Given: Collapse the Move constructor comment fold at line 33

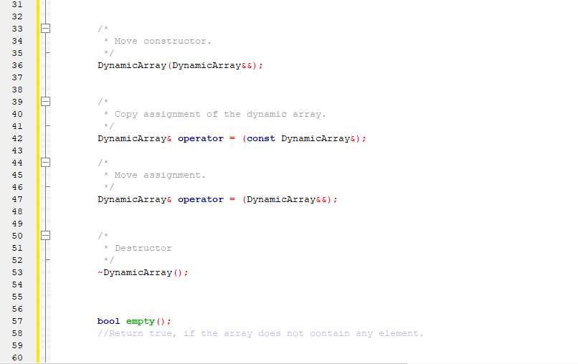Looking at the screenshot, I should point(45,29).
